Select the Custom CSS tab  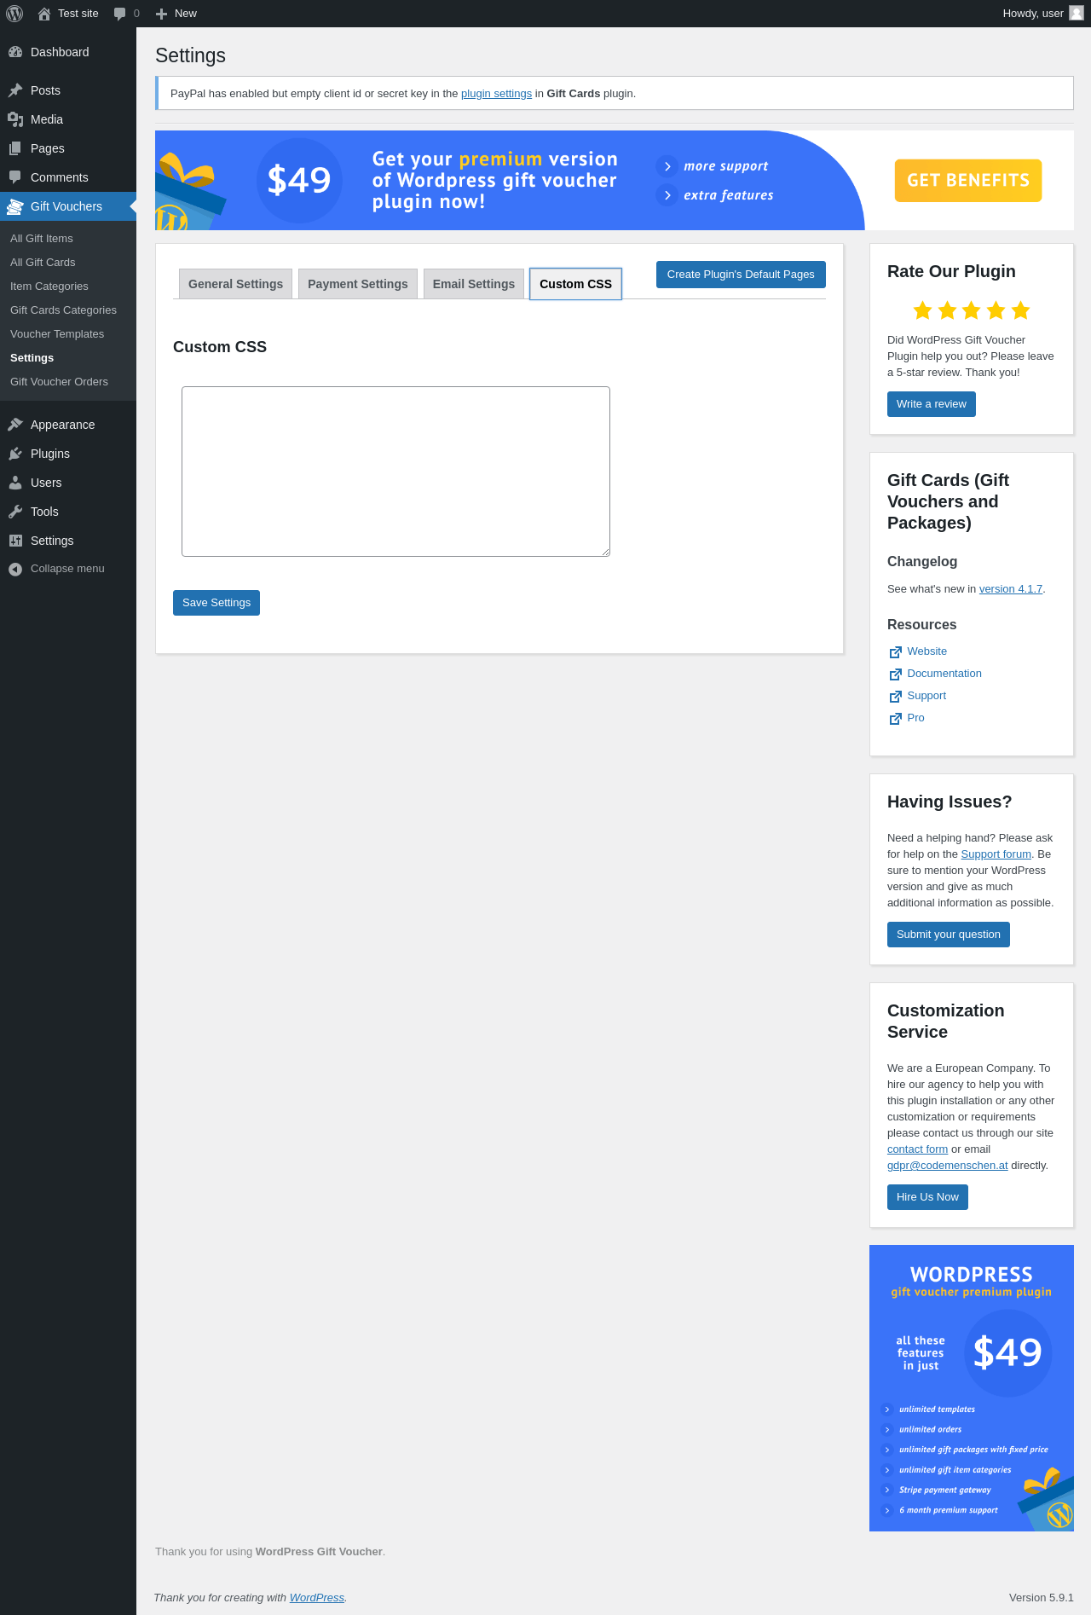coord(575,284)
